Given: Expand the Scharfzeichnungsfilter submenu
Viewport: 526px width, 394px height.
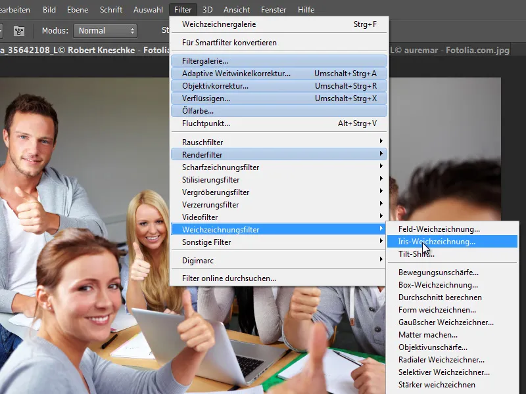Looking at the screenshot, I should point(279,167).
